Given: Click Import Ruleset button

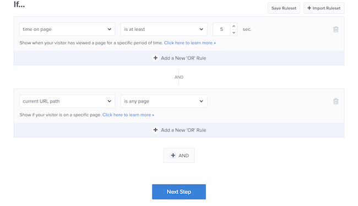Looking at the screenshot, I should [x=324, y=8].
